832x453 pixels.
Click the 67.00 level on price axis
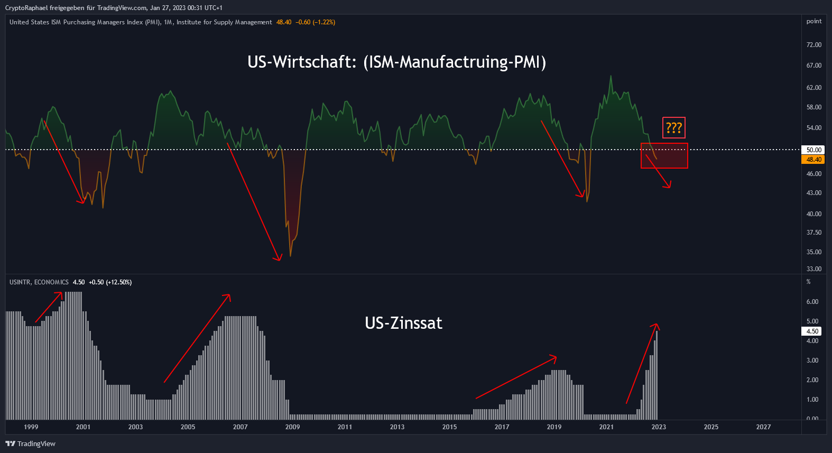coord(814,66)
